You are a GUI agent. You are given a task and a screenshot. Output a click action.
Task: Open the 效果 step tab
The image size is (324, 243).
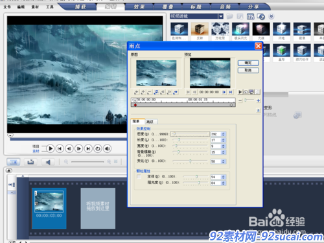pos(139,7)
